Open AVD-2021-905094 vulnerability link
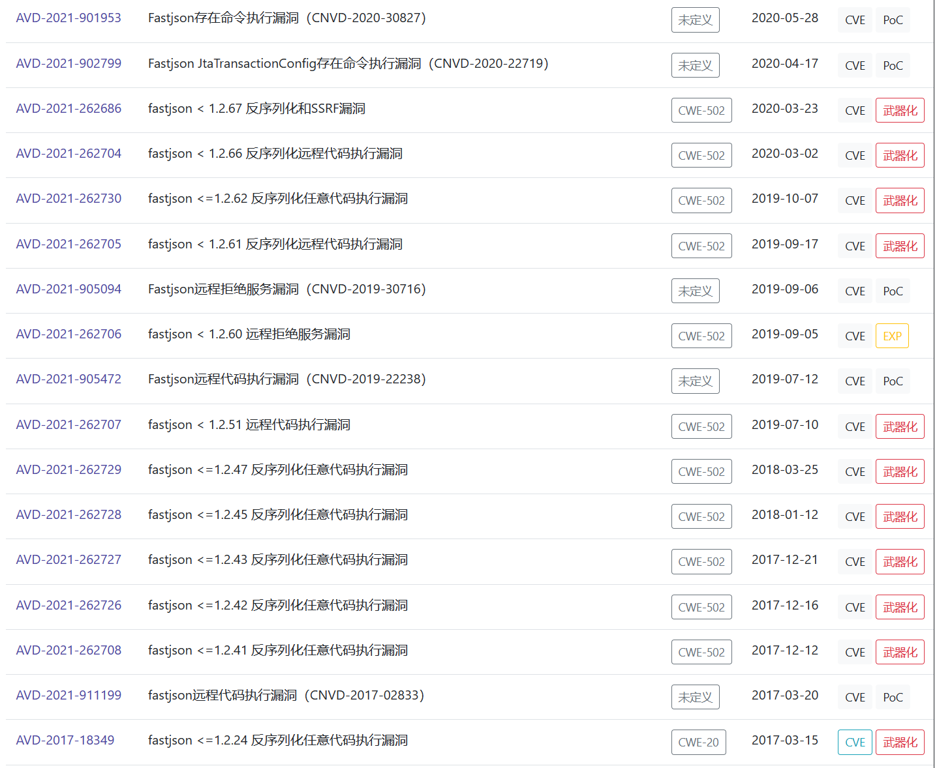Screen dimensions: 937x768 coord(69,289)
